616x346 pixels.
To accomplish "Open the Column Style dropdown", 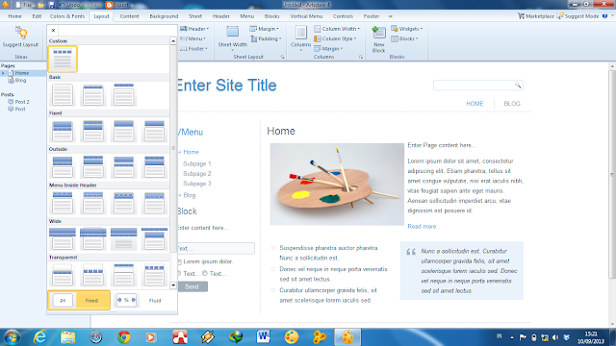I will point(335,38).
